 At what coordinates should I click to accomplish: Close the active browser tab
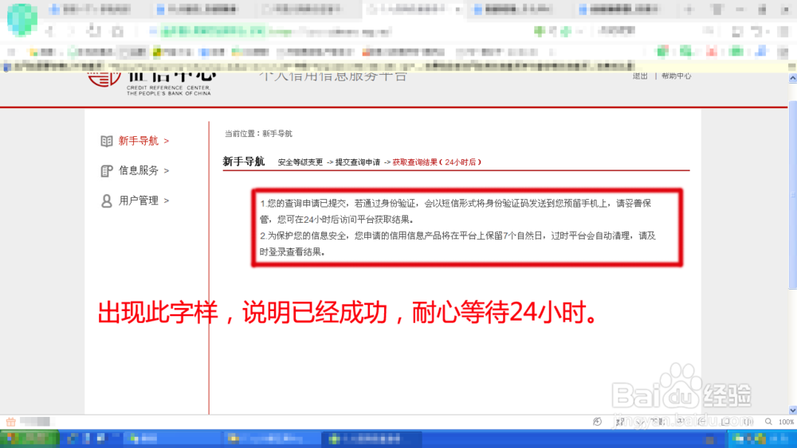(457, 9)
